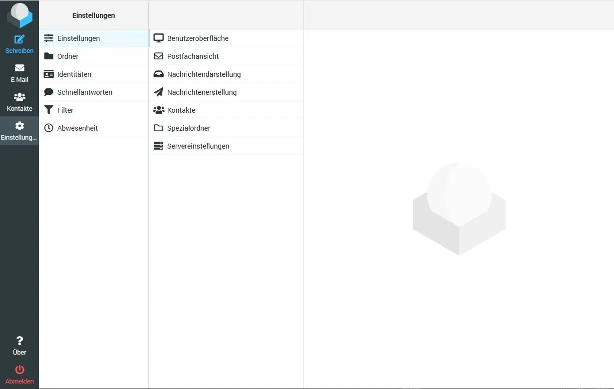Open Abwesenheit settings
Image resolution: width=614 pixels, height=389 pixels.
click(77, 128)
